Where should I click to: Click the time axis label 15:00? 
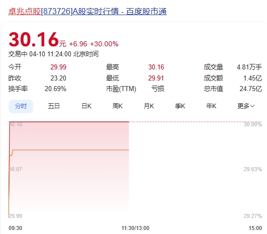pos(255,228)
